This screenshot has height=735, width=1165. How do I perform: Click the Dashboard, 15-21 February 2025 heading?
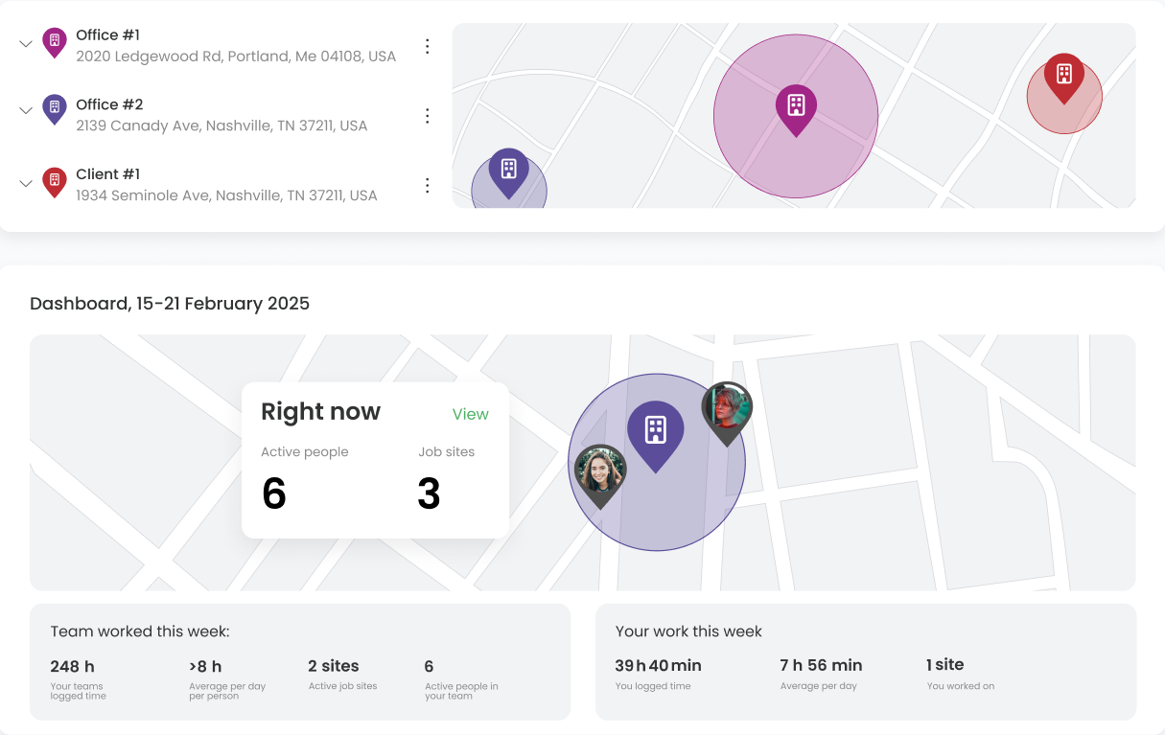tap(170, 304)
